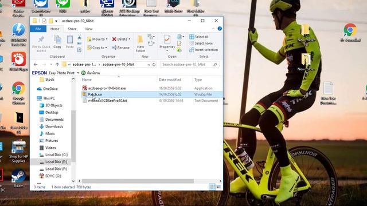The width and height of the screenshot is (367, 206).
Task: Go back with the Back arrow
Action: (x=36, y=65)
